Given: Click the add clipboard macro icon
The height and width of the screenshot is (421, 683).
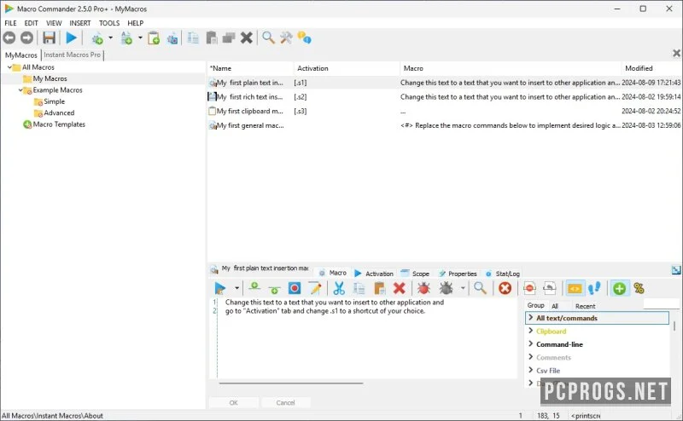Looking at the screenshot, I should (x=154, y=38).
